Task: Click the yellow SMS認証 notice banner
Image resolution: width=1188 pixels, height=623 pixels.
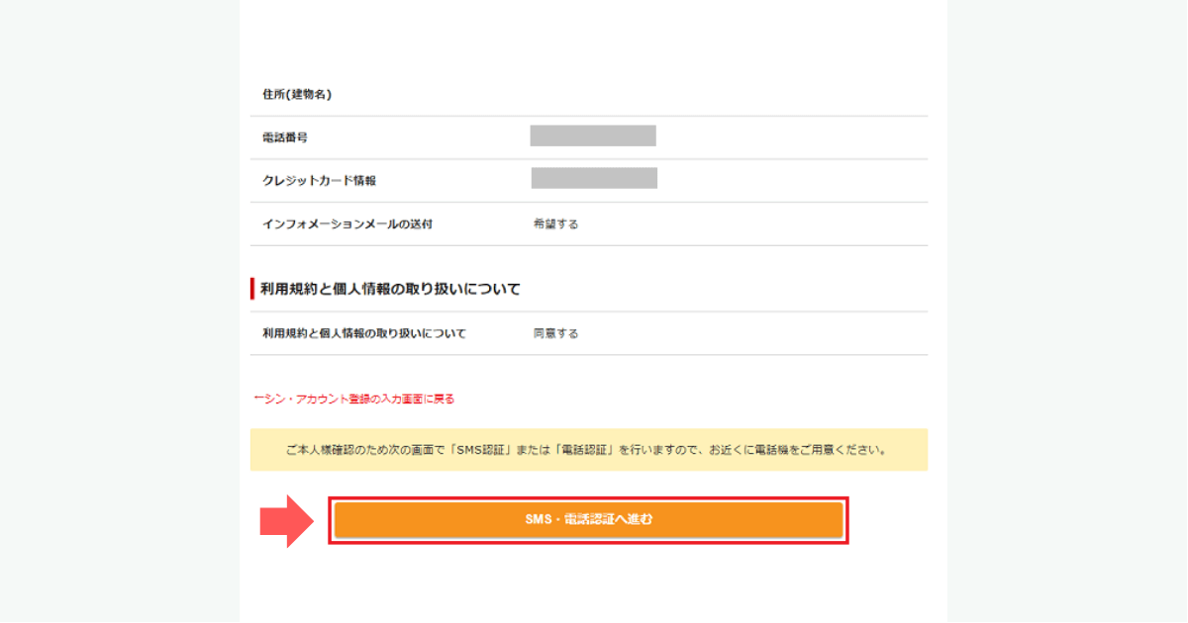Action: coord(592,449)
